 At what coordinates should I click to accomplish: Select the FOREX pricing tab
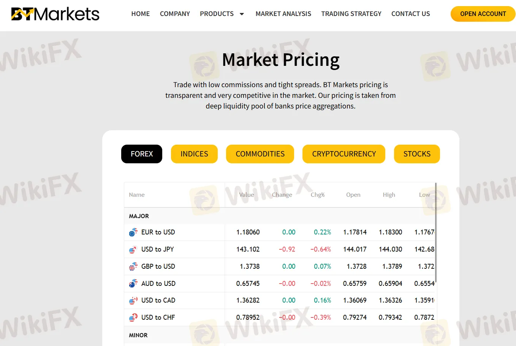click(x=141, y=154)
